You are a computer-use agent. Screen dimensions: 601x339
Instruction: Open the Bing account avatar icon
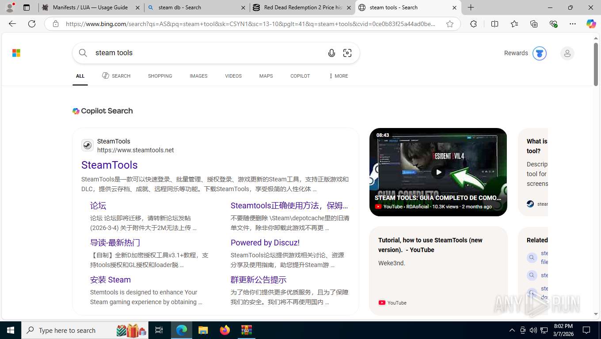pyautogui.click(x=567, y=53)
